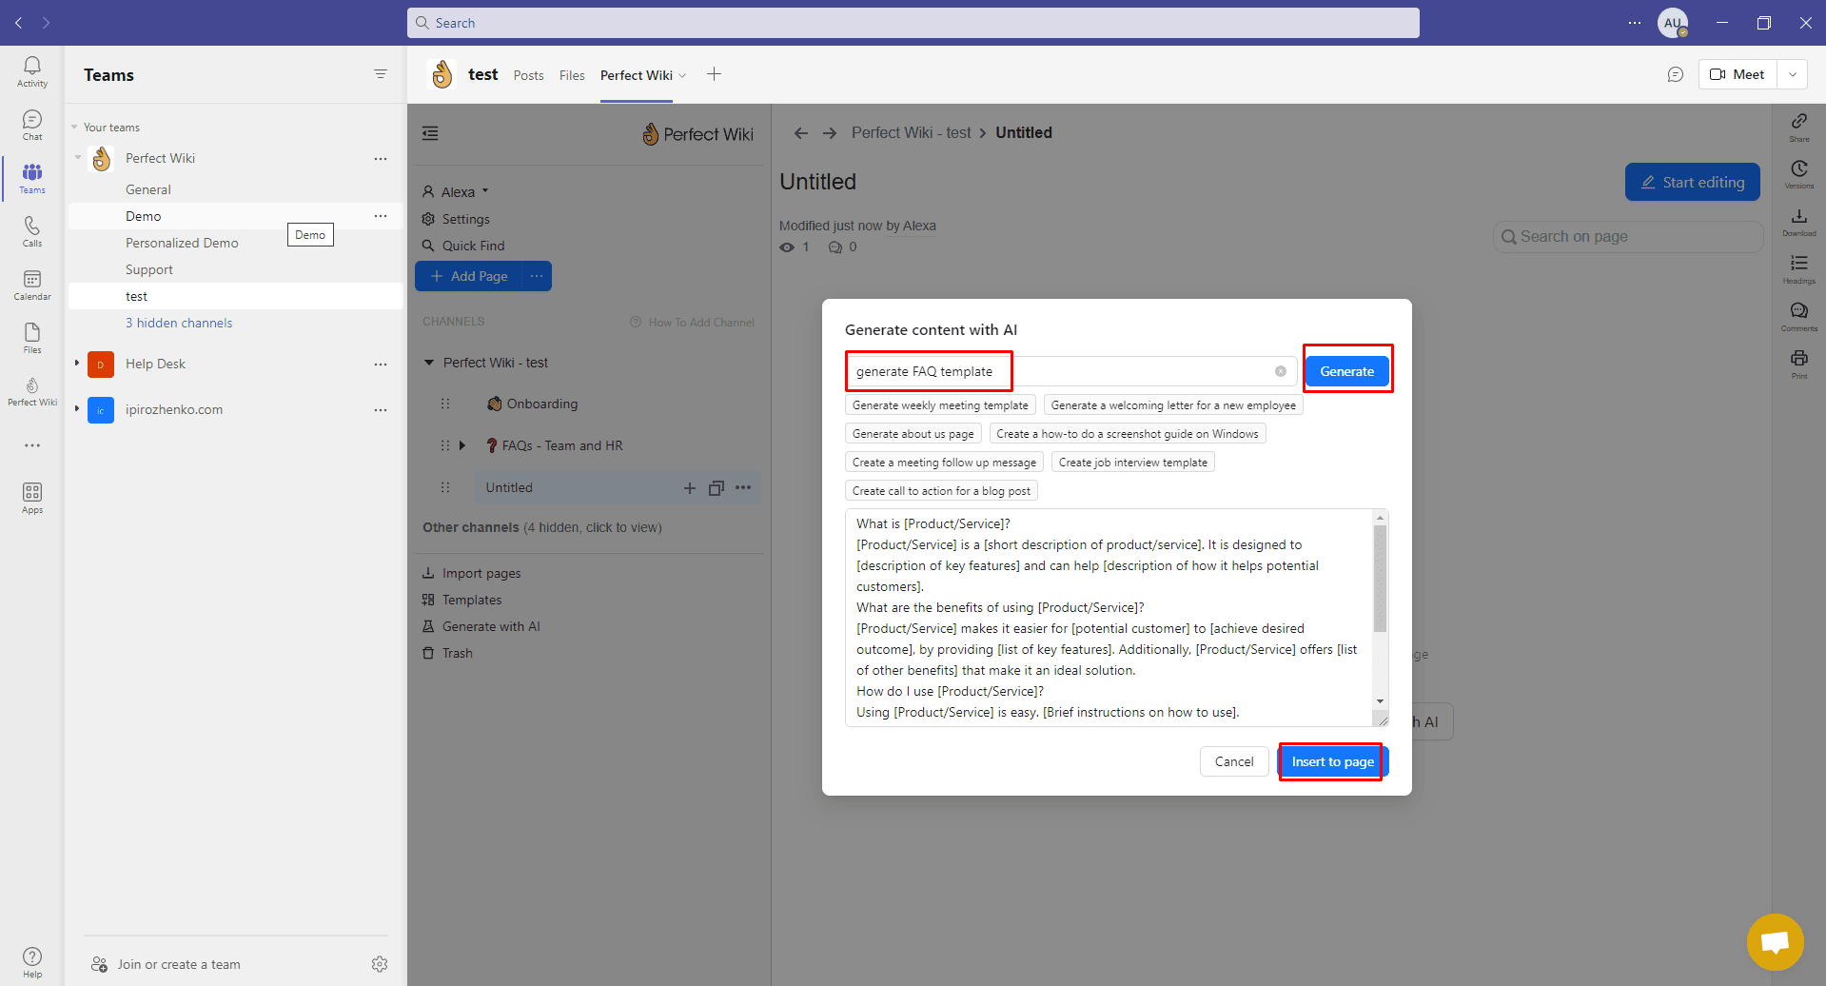The height and width of the screenshot is (986, 1826).
Task: Clear the AI prompt text
Action: 1281,371
